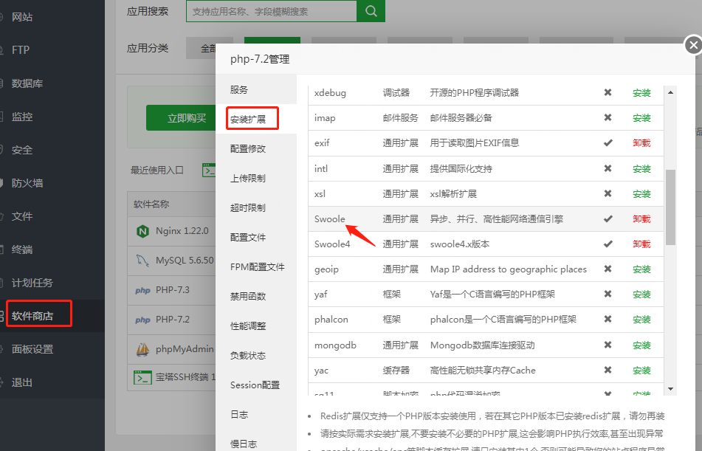
Task: Close the php-7.2 management dialog
Action: [x=693, y=45]
